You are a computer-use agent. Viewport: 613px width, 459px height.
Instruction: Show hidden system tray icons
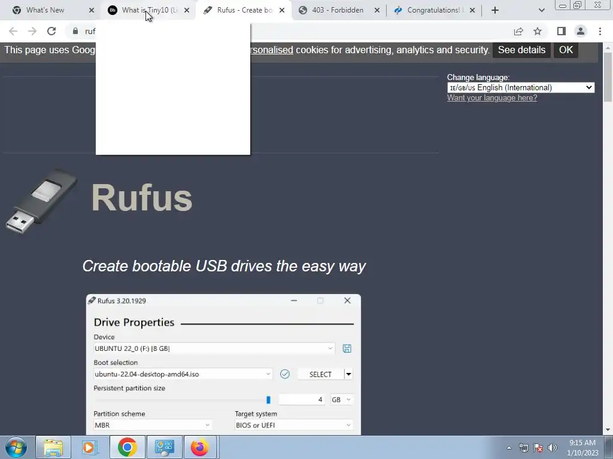pyautogui.click(x=509, y=448)
